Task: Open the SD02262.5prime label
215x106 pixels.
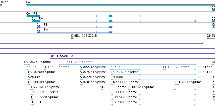Action: click(x=93, y=77)
